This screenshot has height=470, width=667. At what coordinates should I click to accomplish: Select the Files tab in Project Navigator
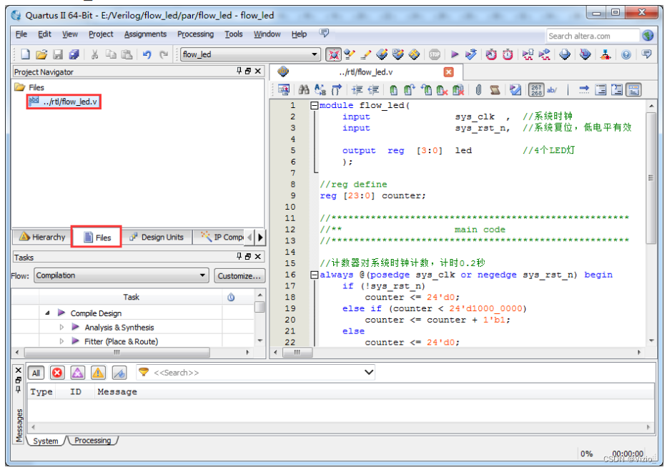97,237
